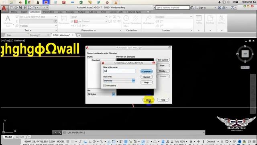257x145 pixels.
Task: Open the Start with Standard dropdown
Action: (119, 81)
